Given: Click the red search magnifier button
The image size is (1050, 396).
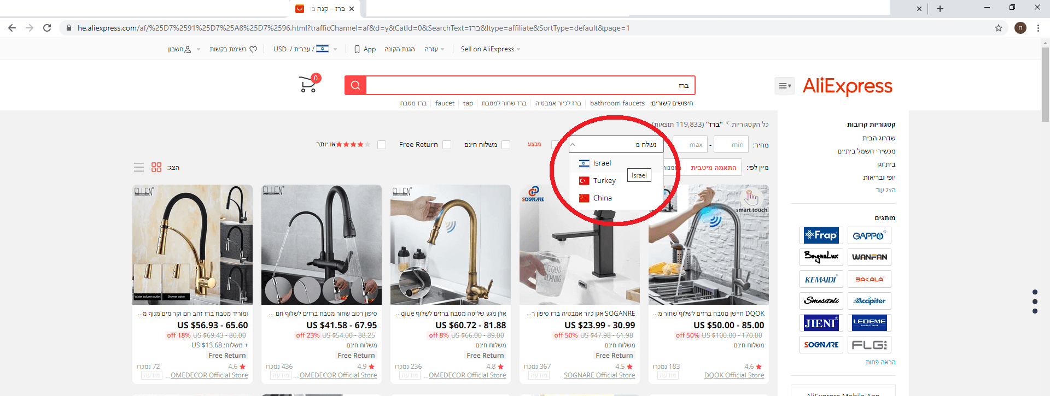Looking at the screenshot, I should [355, 85].
